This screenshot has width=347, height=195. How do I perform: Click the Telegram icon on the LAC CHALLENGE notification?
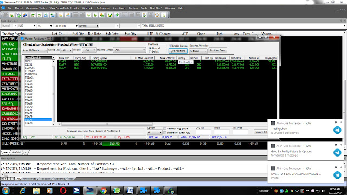point(337,175)
